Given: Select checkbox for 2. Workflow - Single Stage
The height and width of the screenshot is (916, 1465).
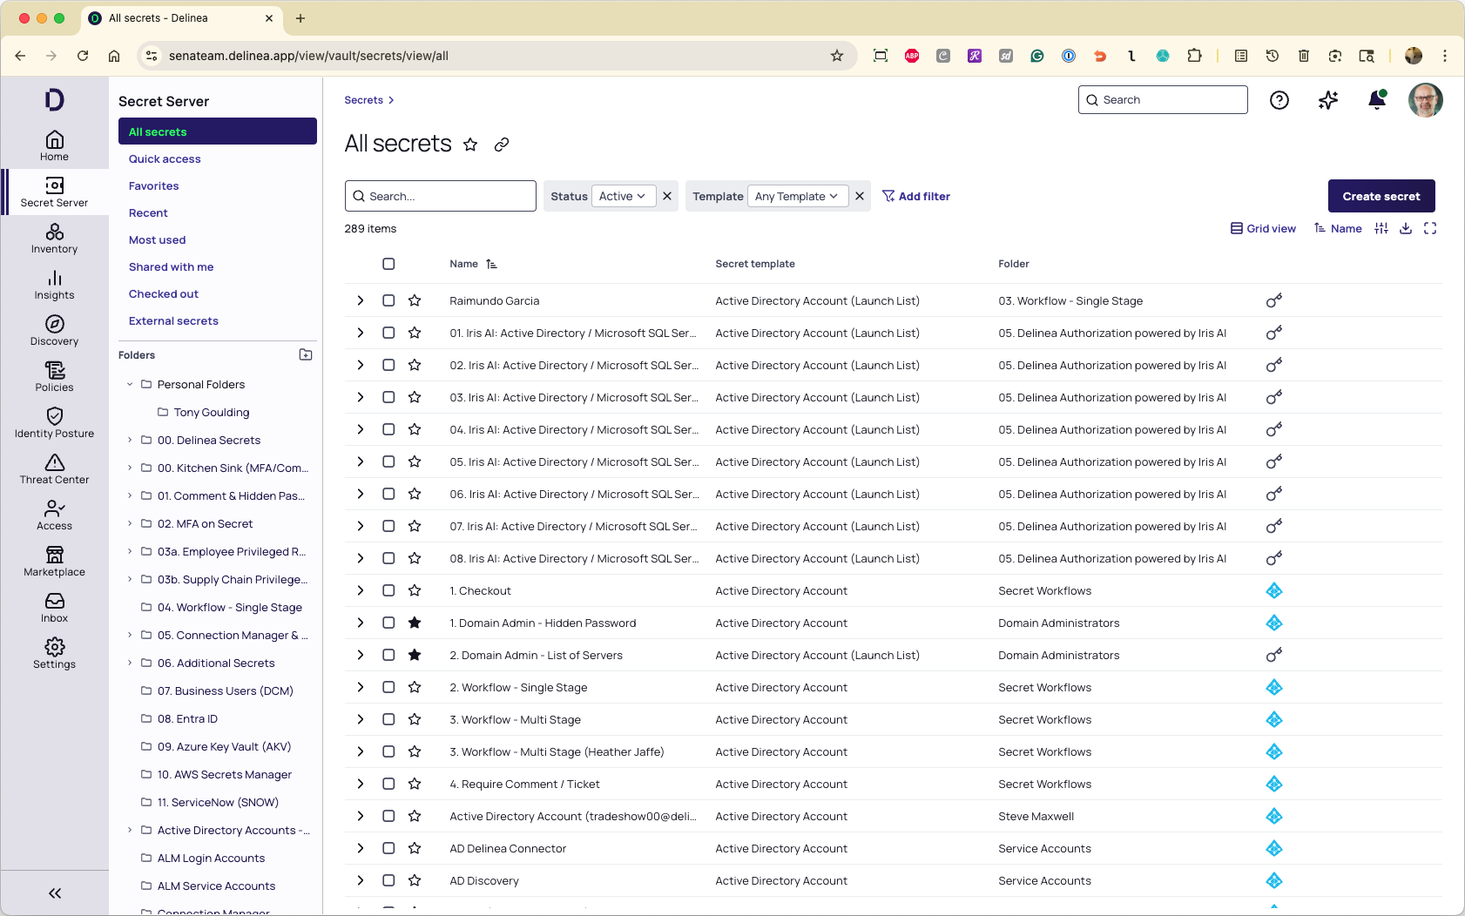Looking at the screenshot, I should click(x=388, y=687).
